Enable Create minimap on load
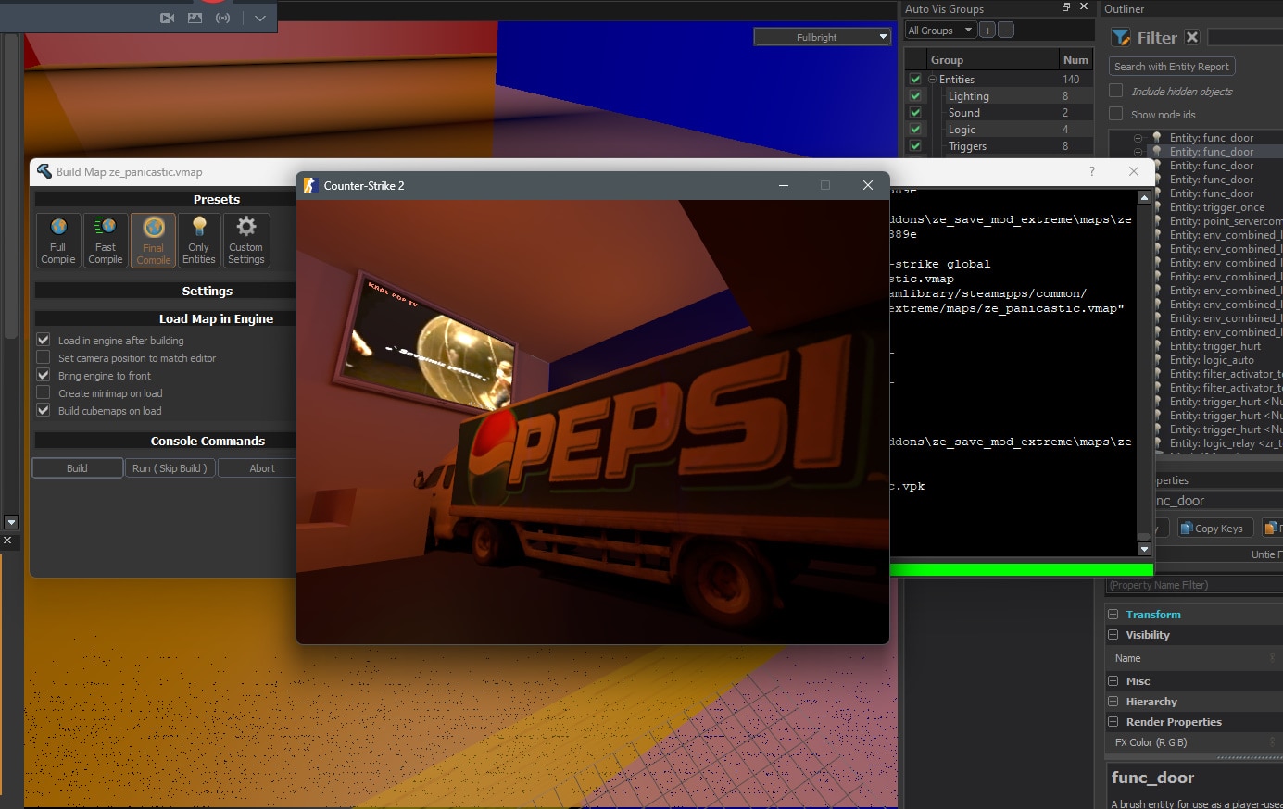 coord(43,392)
